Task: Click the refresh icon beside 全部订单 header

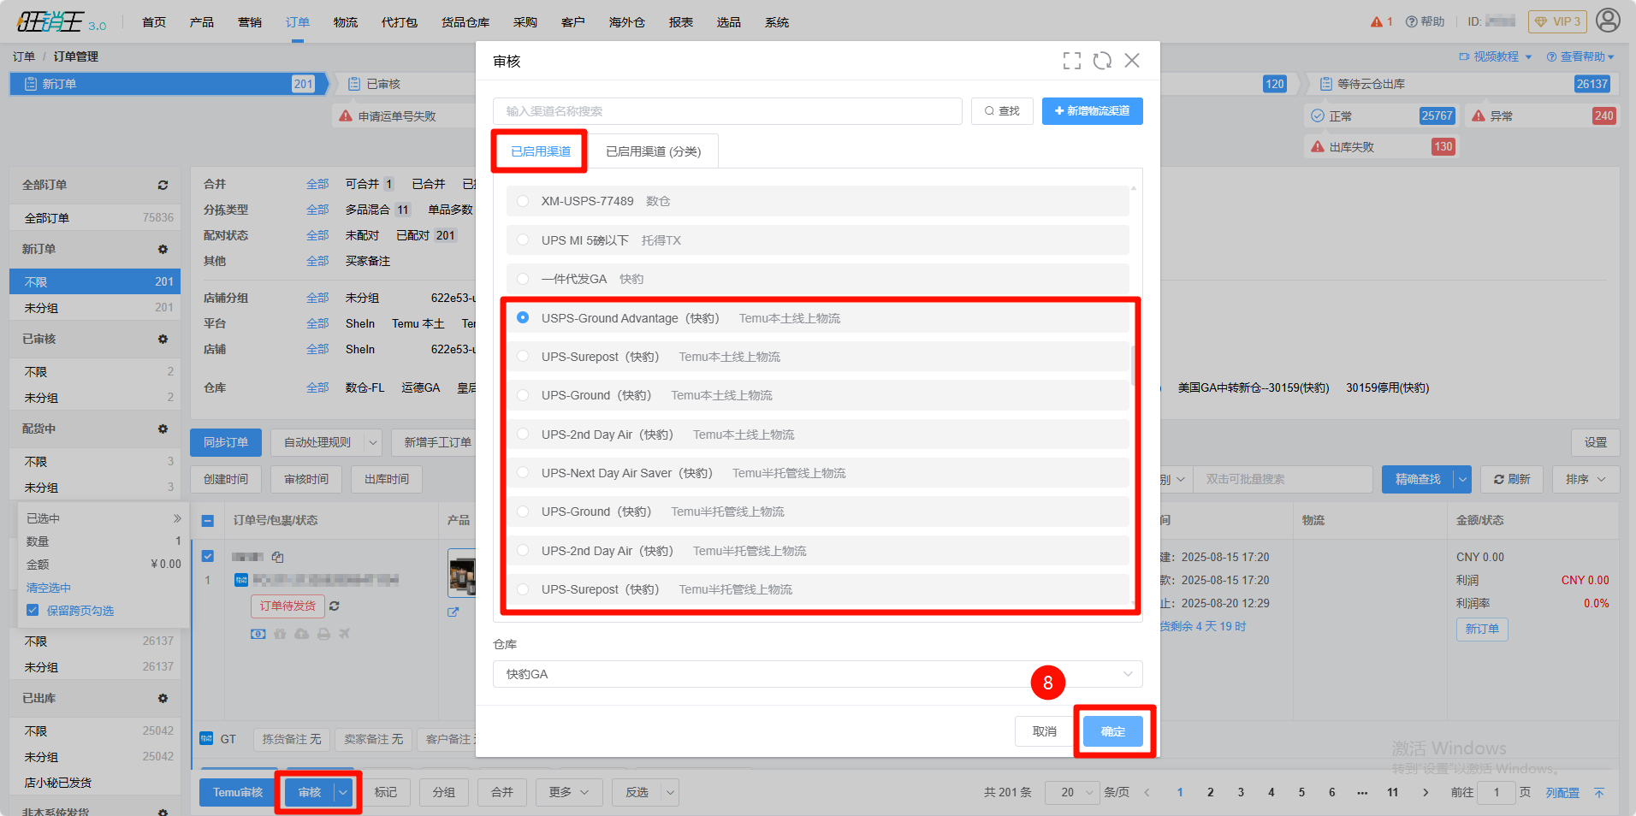Action: [163, 185]
